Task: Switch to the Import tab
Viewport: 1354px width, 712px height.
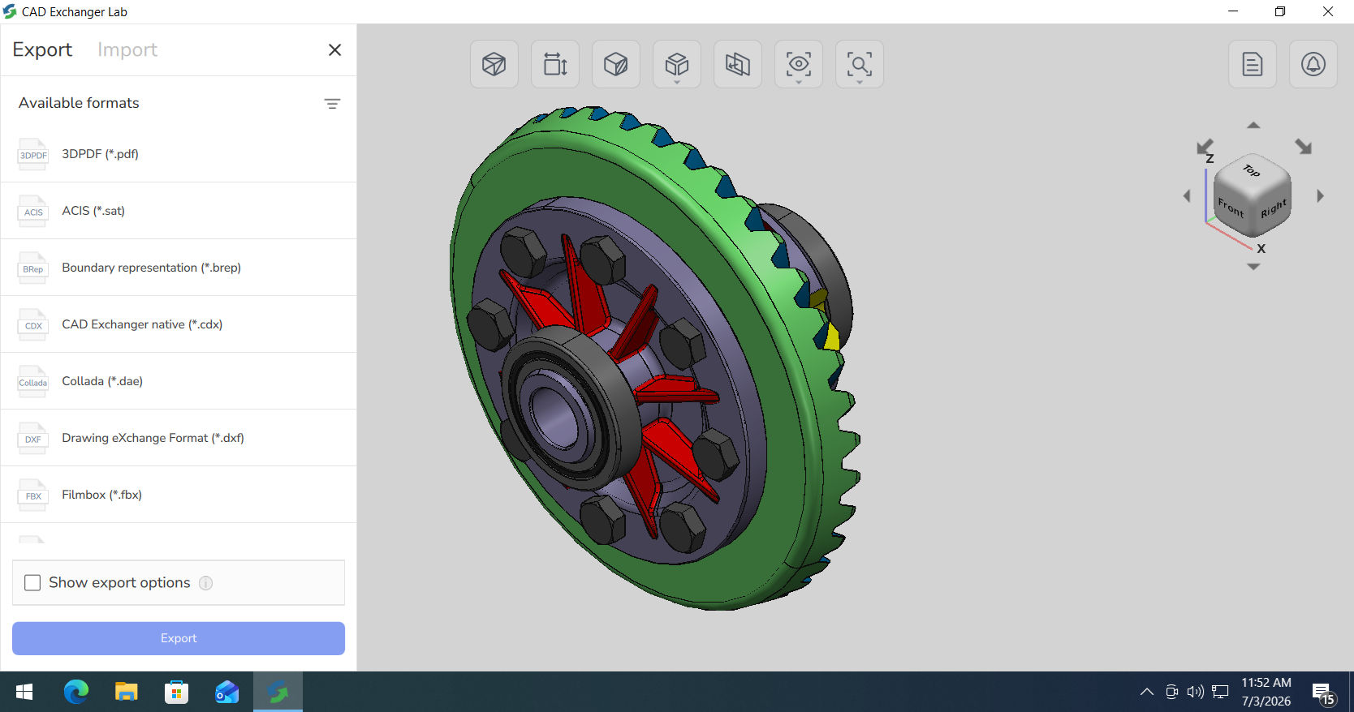Action: point(127,49)
